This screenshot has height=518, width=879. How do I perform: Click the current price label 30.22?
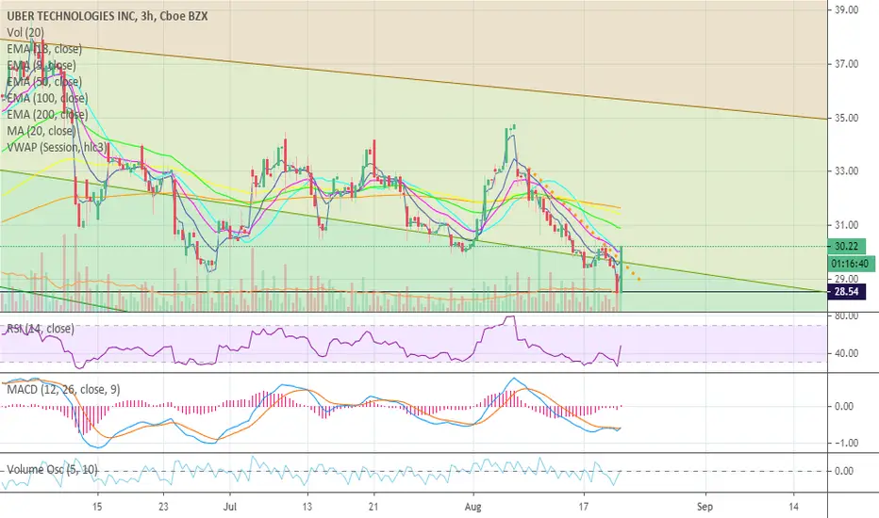[847, 247]
